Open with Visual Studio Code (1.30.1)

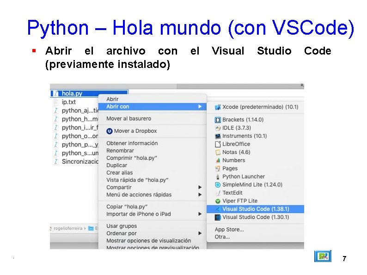[x=255, y=217]
